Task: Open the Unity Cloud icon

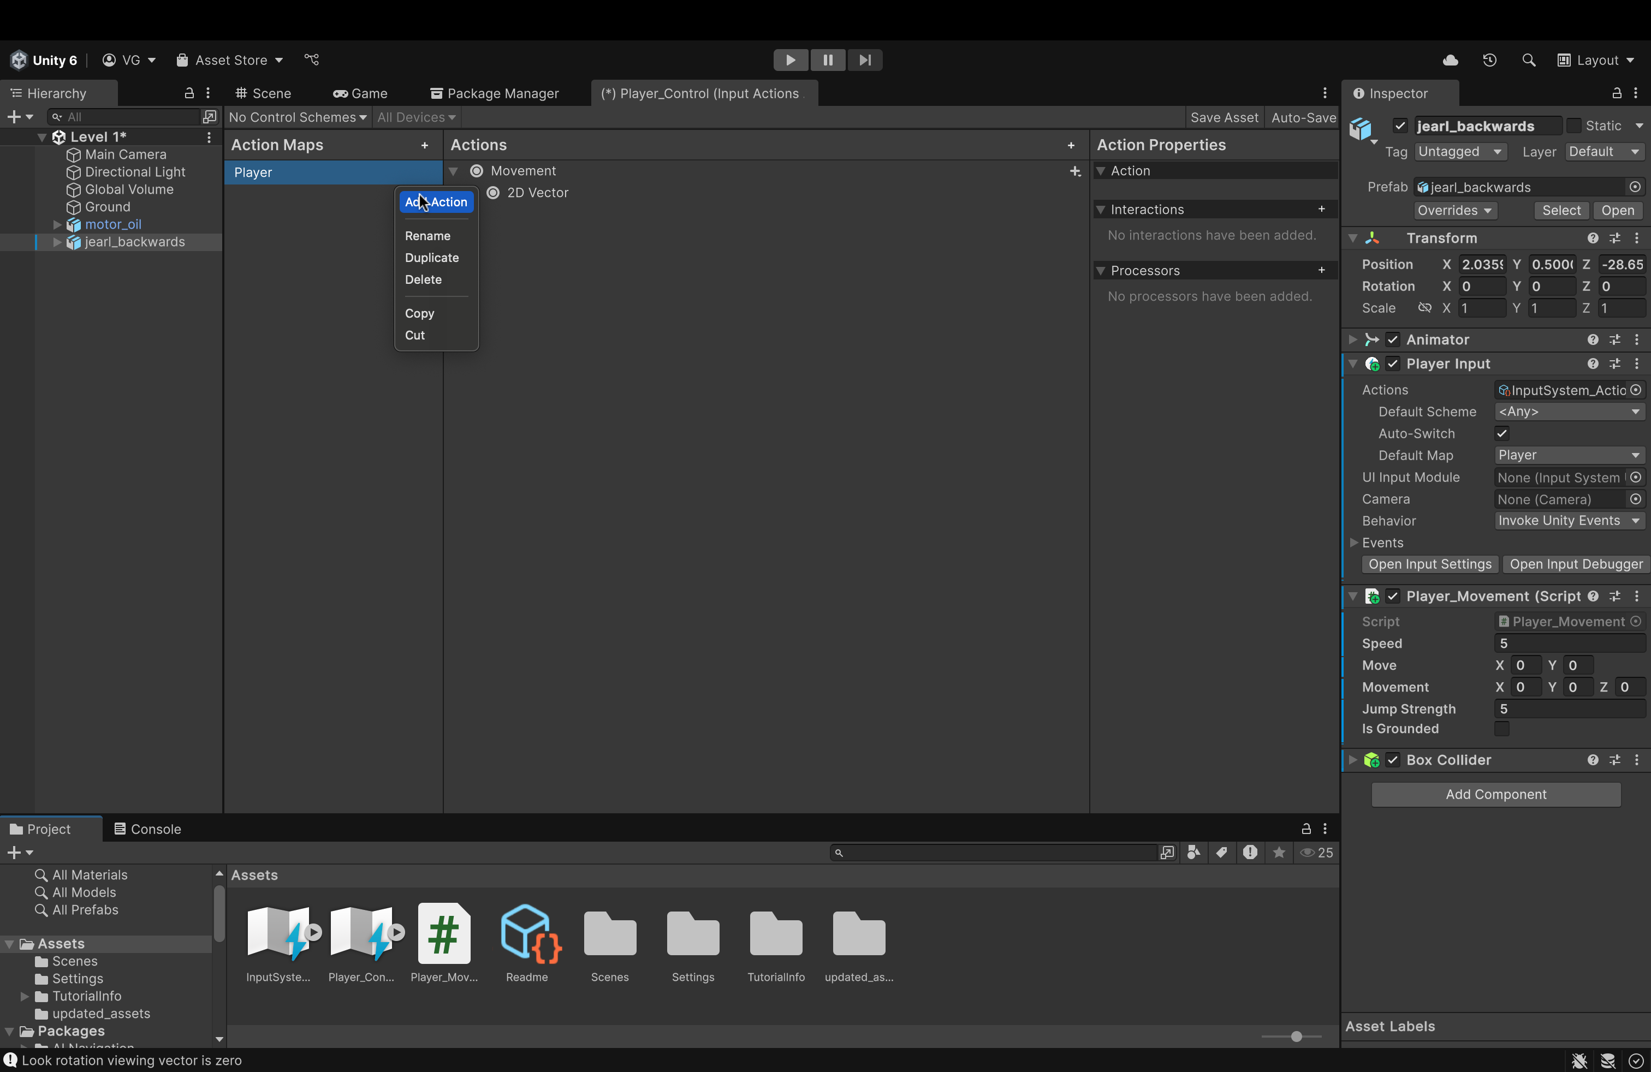Action: pyautogui.click(x=1451, y=61)
